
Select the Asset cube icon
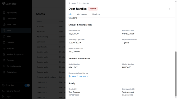(x=4, y=31)
